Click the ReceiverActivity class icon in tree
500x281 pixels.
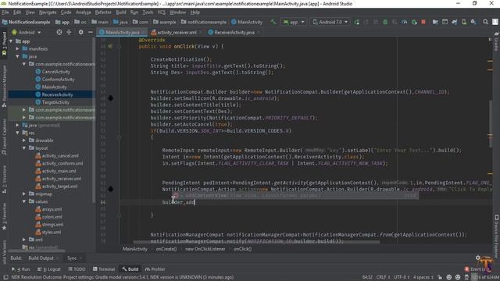click(x=38, y=94)
